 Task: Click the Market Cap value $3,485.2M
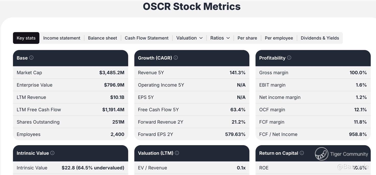[x=112, y=73]
